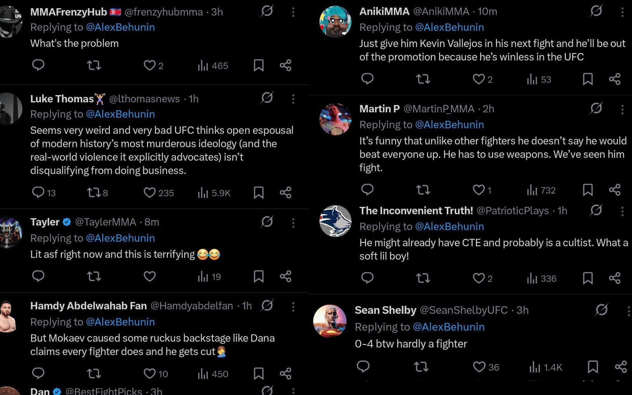The width and height of the screenshot is (632, 395).
Task: Repost AnikiMMA's reply
Action: (423, 79)
